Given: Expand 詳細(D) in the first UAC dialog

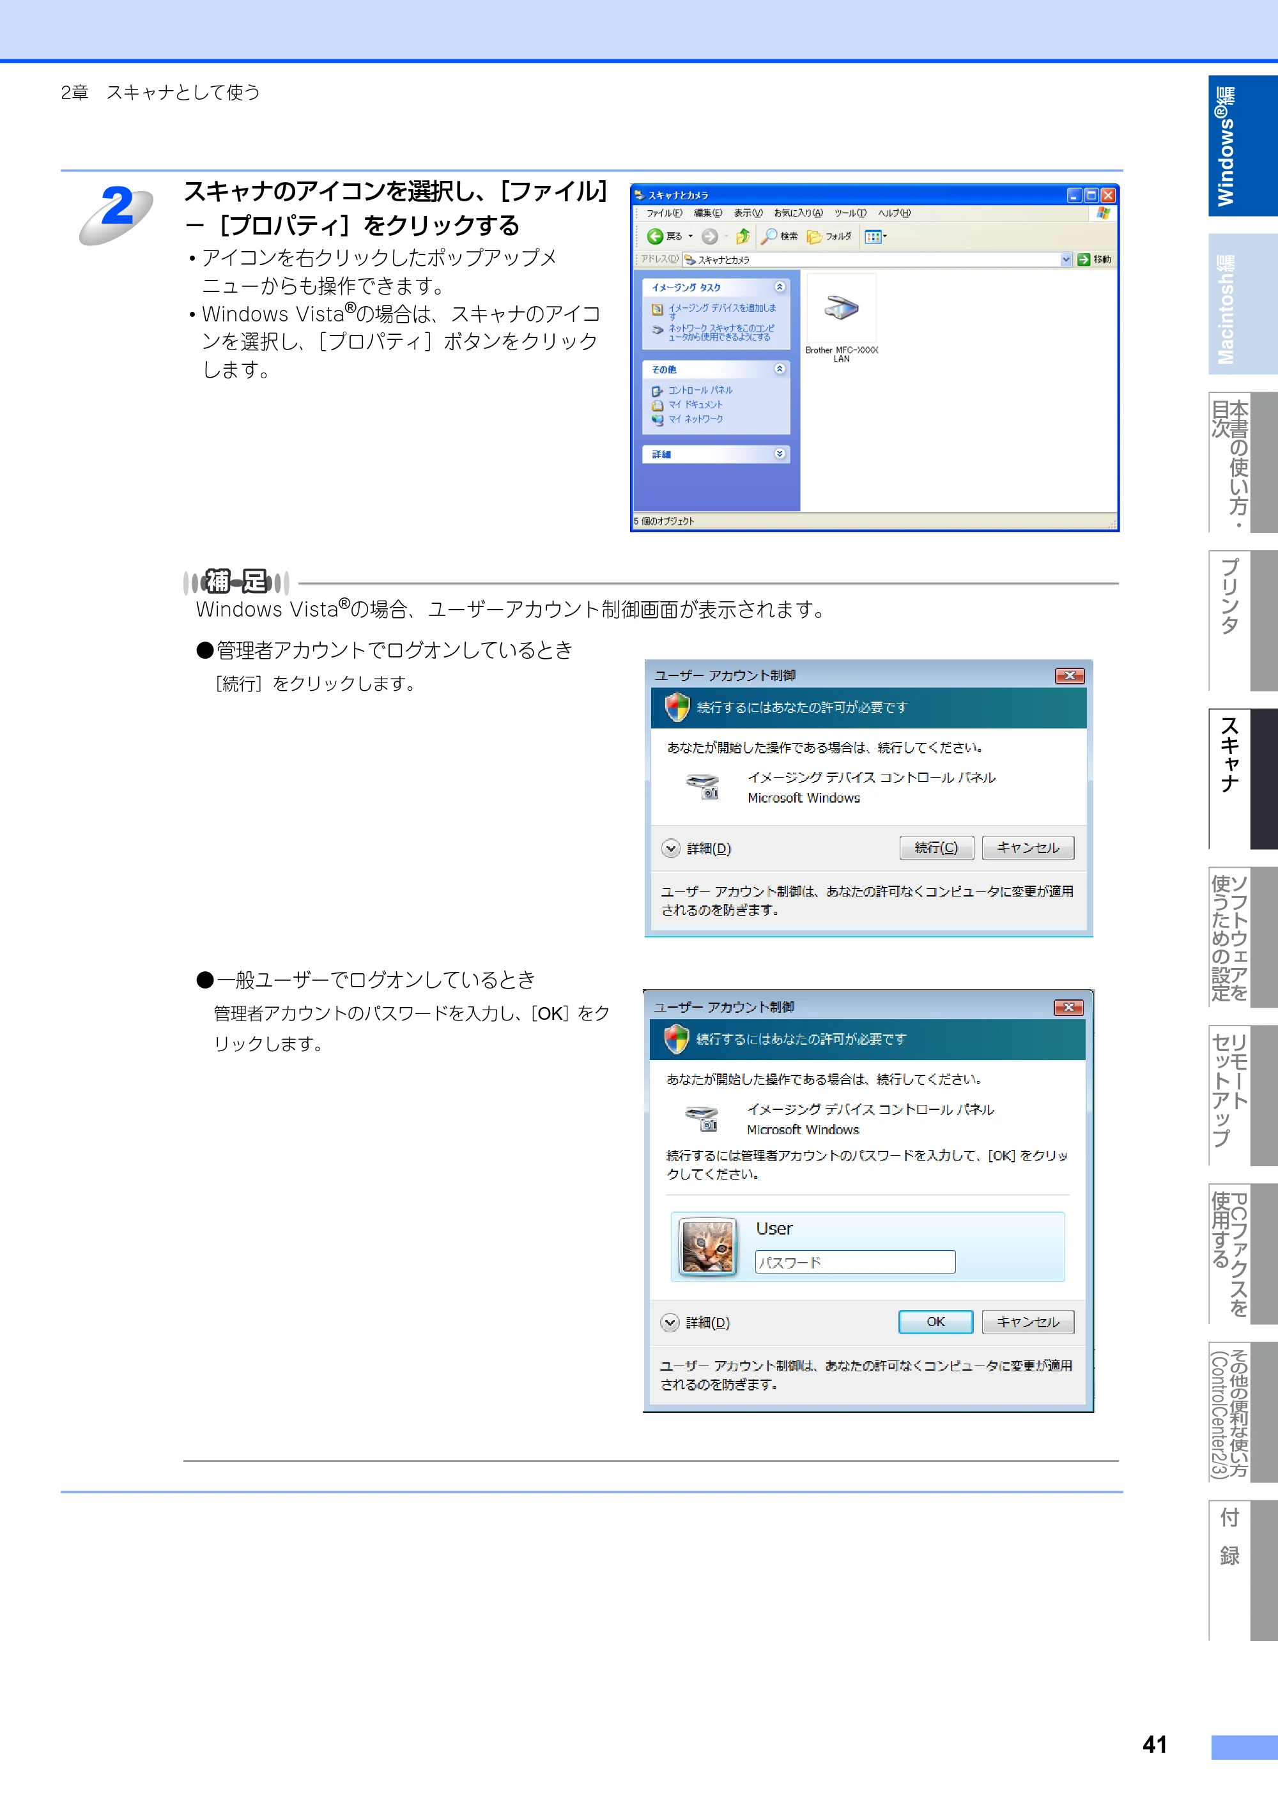Looking at the screenshot, I should (x=696, y=849).
